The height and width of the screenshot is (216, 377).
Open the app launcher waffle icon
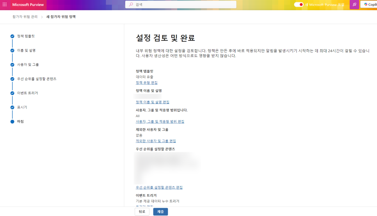pos(5,5)
